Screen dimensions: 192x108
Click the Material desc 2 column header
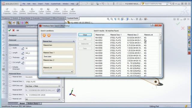point(135,35)
